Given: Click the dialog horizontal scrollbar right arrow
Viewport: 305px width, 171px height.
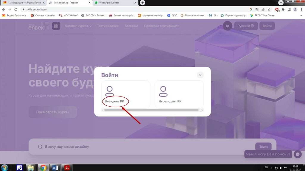Looking at the screenshot, I should tap(202, 110).
